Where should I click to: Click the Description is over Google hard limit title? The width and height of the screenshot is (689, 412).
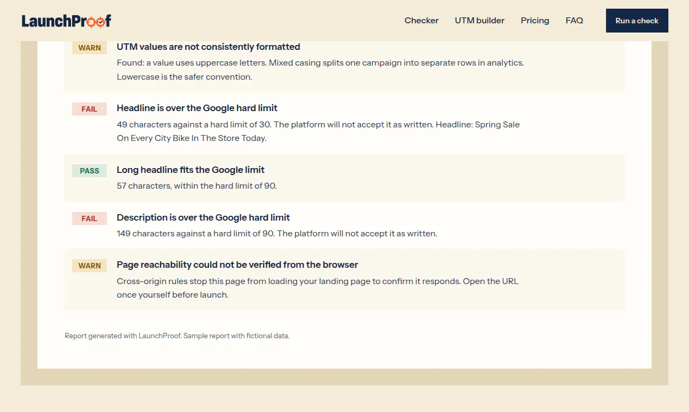tap(203, 217)
